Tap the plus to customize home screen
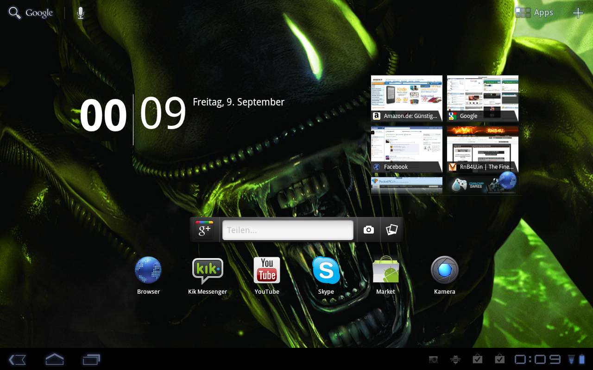Viewport: 593px width, 370px height. (x=578, y=13)
